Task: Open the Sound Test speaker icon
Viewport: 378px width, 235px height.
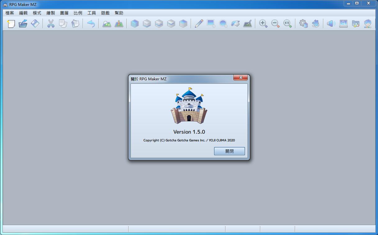Action: tap(331, 24)
